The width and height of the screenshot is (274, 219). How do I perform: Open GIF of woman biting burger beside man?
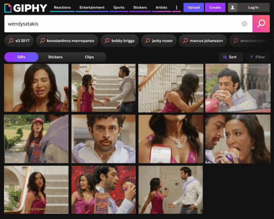pos(238,139)
